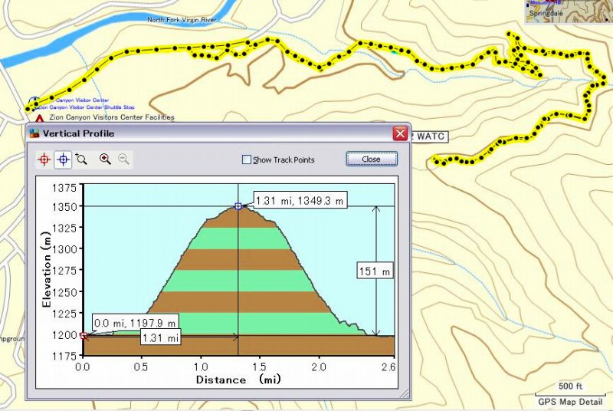Click the Zion Canyon Visitor Center map marker
613x411 pixels.
pos(34,100)
